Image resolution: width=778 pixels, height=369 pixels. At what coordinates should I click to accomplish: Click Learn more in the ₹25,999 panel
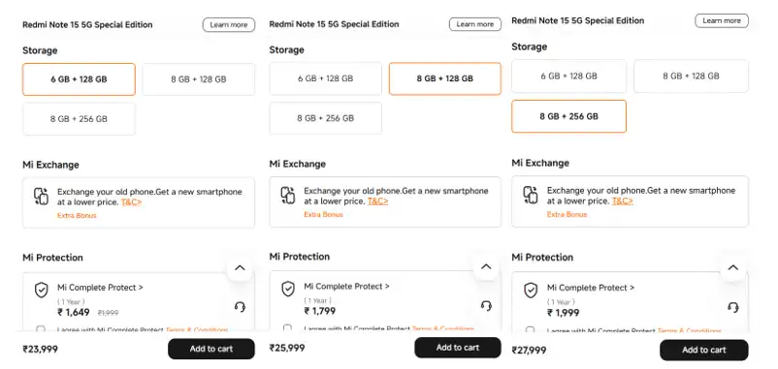(475, 24)
